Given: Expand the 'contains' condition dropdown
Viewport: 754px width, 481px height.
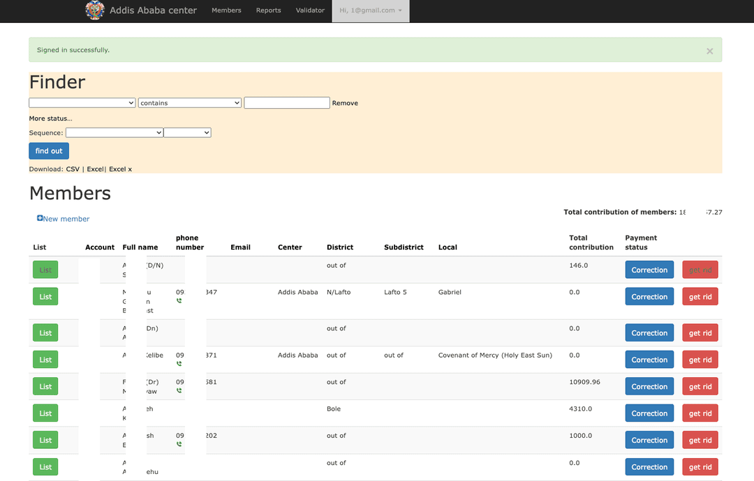Looking at the screenshot, I should tap(189, 102).
